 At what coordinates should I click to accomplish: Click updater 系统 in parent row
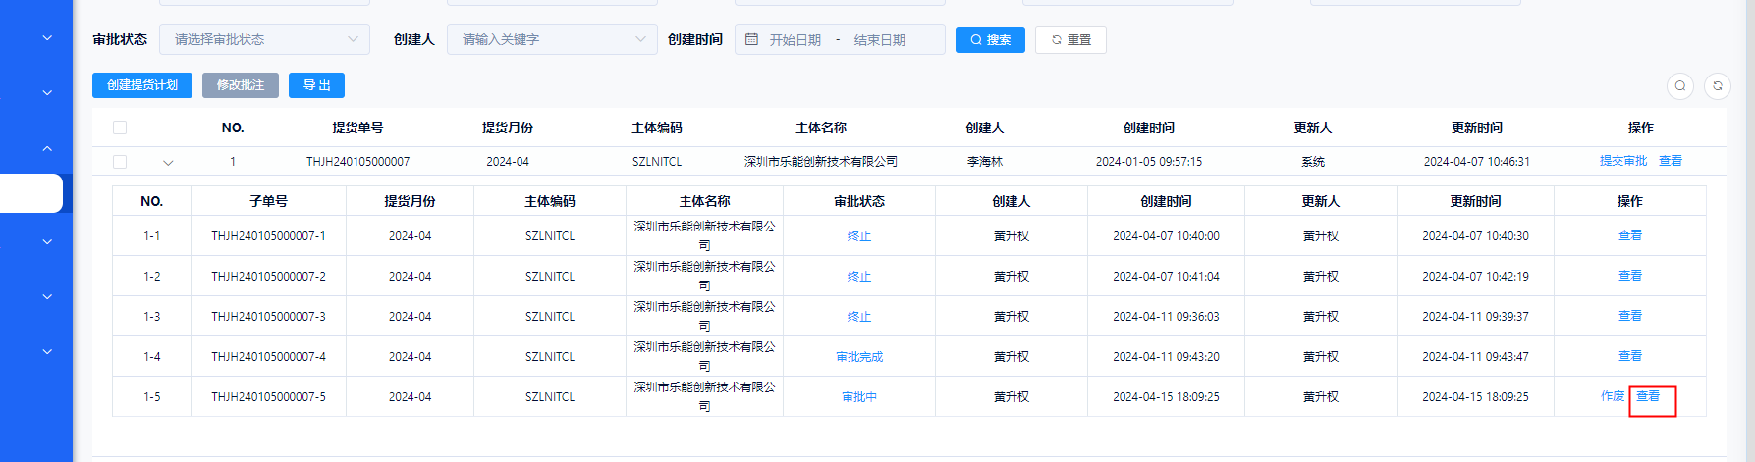click(1313, 162)
